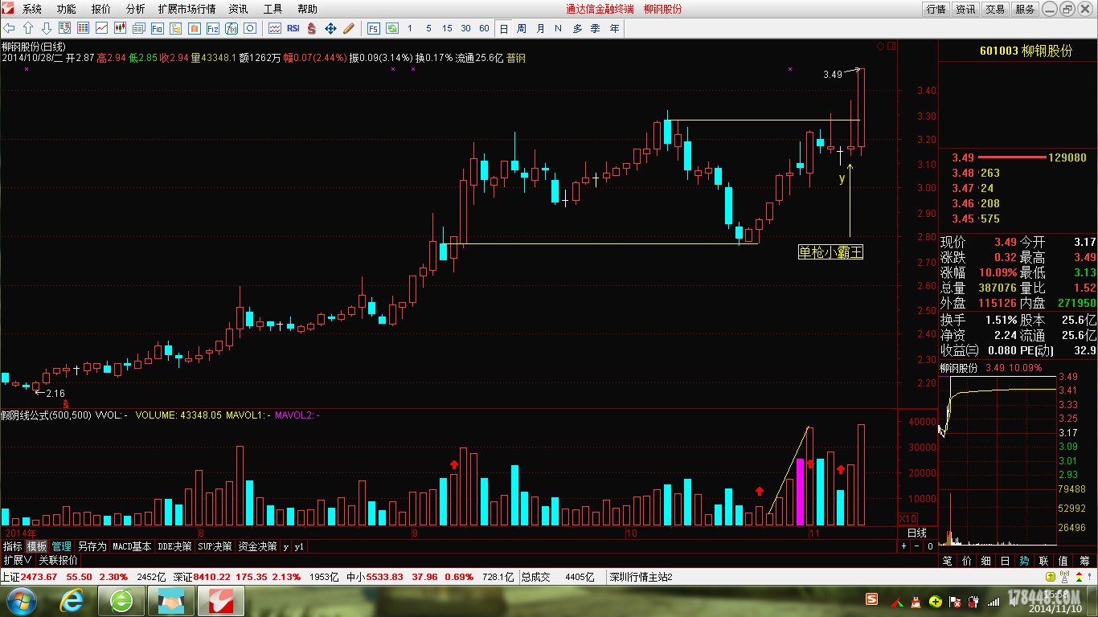This screenshot has height=617, width=1098.
Task: Open the 帮助 menu
Action: [307, 9]
